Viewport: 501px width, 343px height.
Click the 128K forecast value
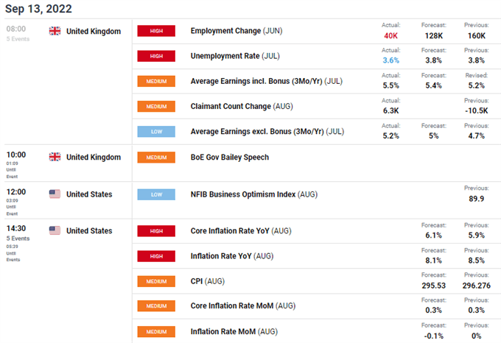point(433,36)
